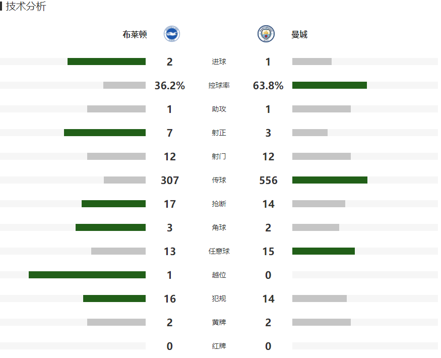Click Brighton's green goals bar
Viewport: 441px width, 358px height.
click(106, 62)
